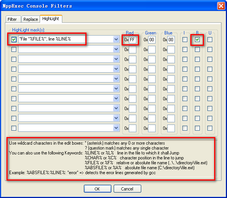
Task: Expand the eighth mask dropdown arrow
Action: point(116,108)
